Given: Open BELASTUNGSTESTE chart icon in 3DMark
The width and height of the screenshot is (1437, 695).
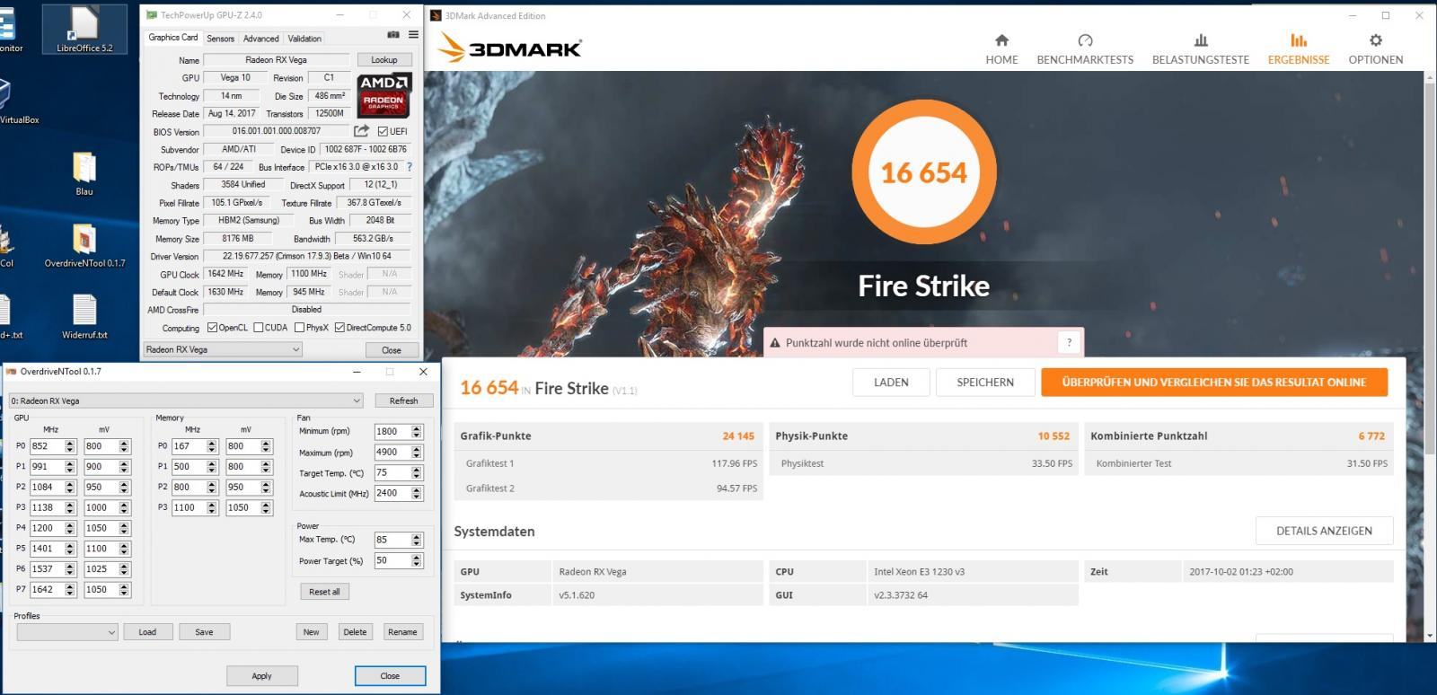Looking at the screenshot, I should (x=1201, y=40).
